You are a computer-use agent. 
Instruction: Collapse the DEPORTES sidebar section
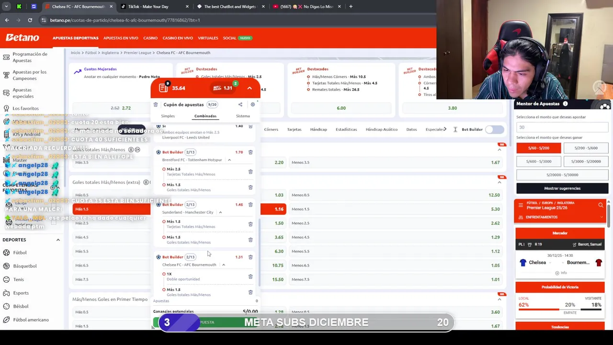coord(58,240)
